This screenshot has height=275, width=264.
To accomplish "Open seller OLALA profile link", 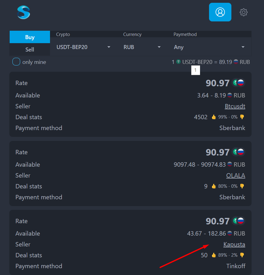I will (235, 175).
